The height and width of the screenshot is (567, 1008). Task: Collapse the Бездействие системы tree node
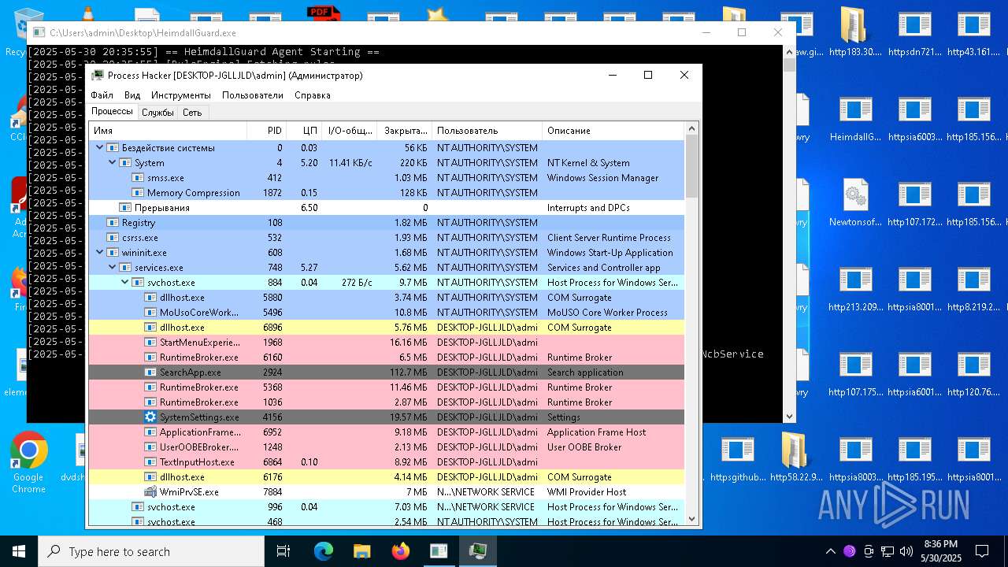[100, 147]
